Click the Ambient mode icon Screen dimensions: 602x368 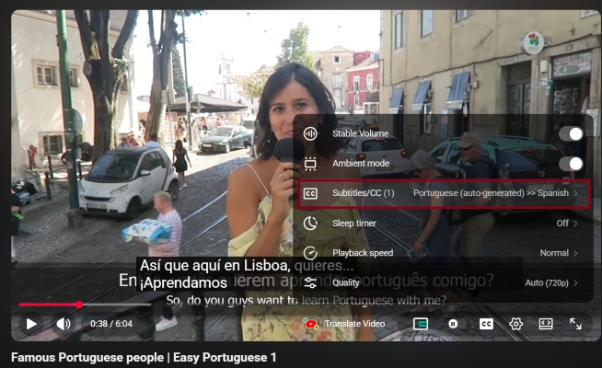pos(310,164)
